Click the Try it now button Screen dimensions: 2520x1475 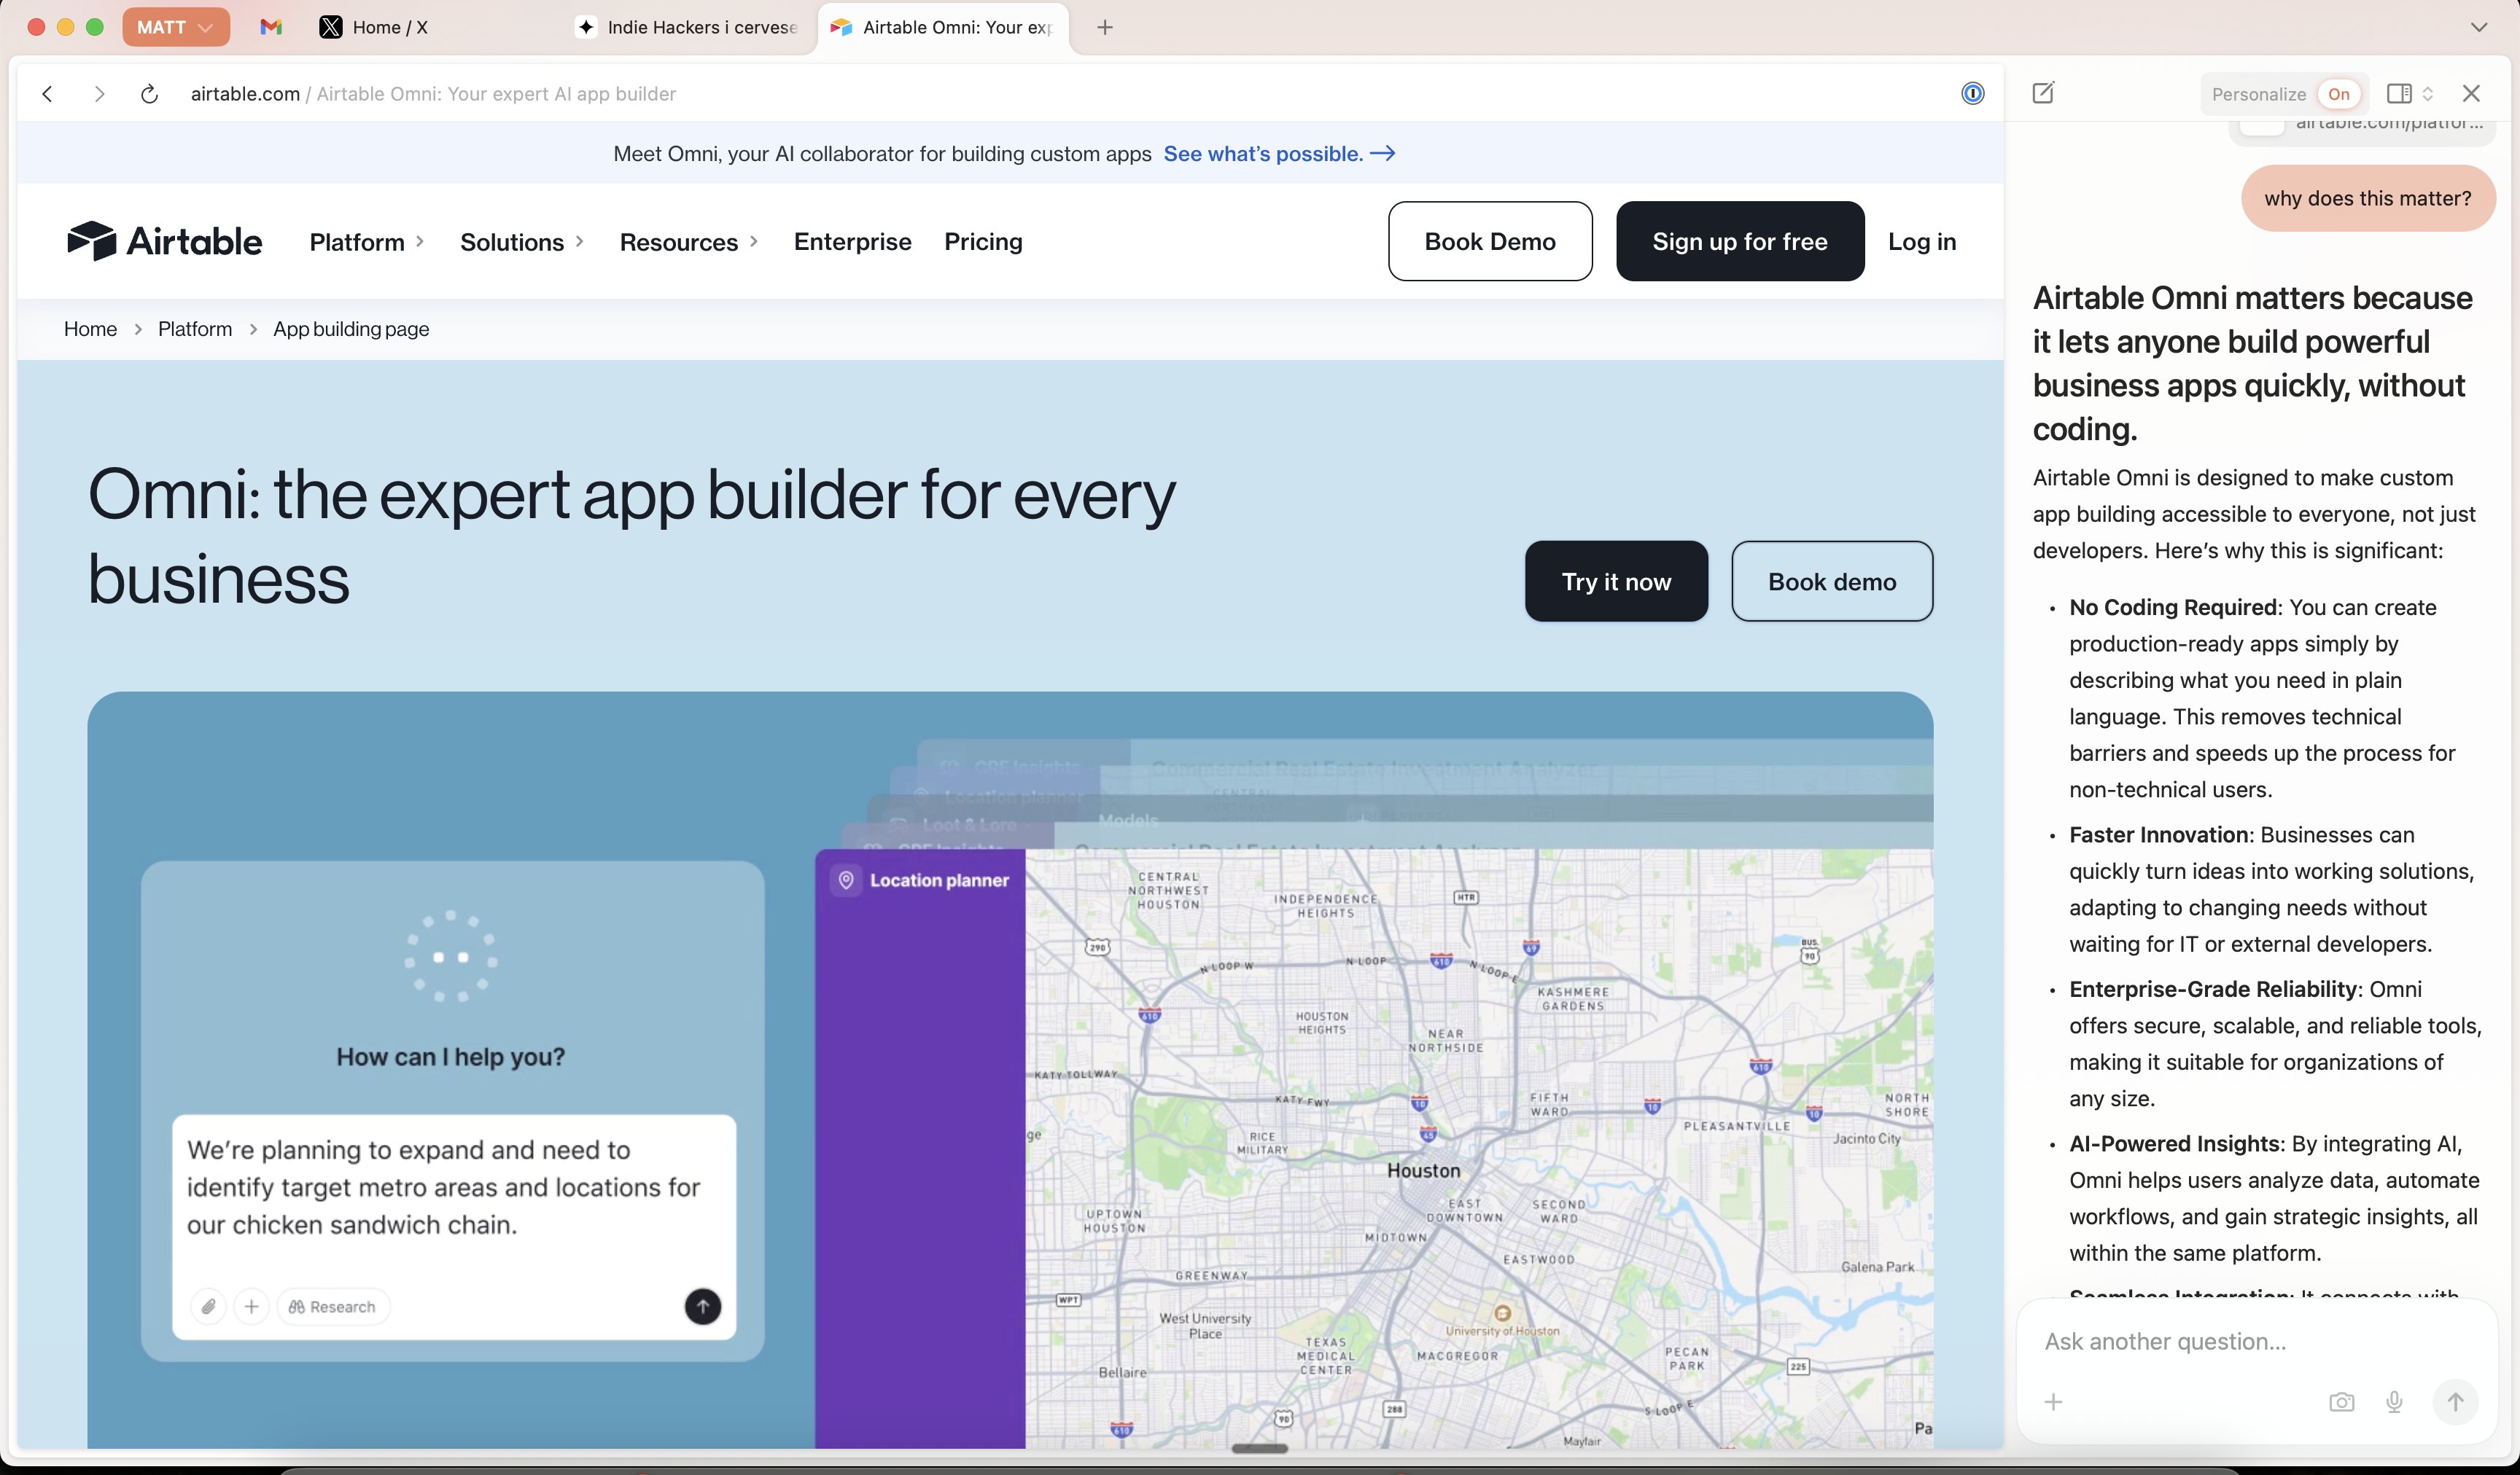tap(1616, 581)
